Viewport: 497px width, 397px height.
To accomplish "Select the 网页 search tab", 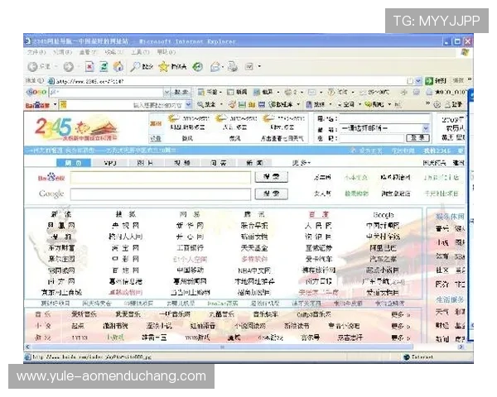I will [x=74, y=163].
